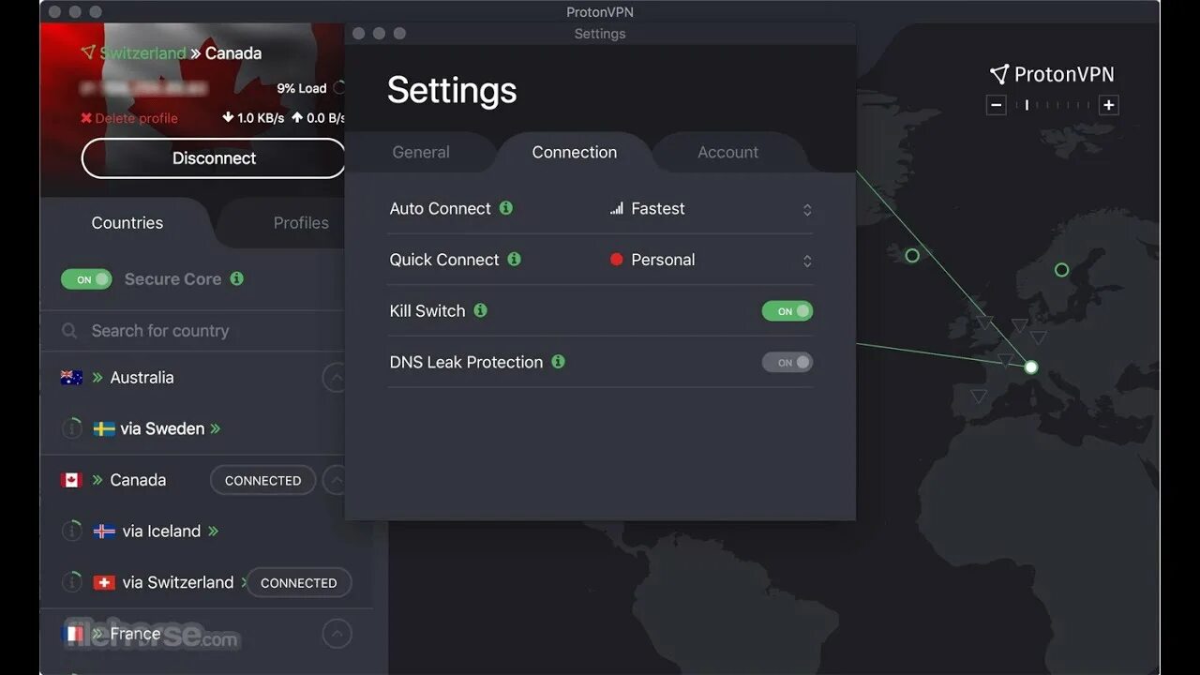Click CONNECTED badge beside via Switzerland
This screenshot has height=675, width=1200.
pos(298,582)
